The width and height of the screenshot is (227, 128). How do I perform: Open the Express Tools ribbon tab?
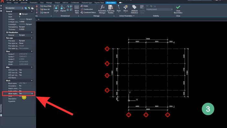[x=99, y=3]
